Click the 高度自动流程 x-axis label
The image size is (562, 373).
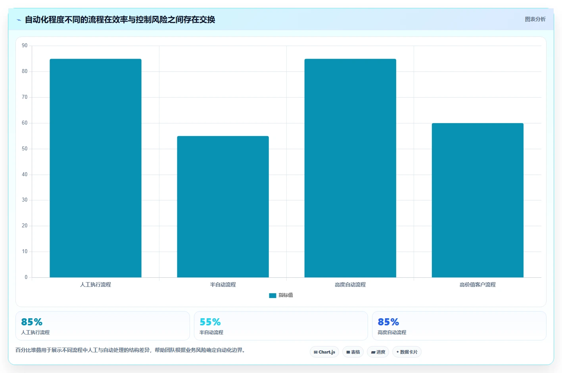[x=350, y=285]
